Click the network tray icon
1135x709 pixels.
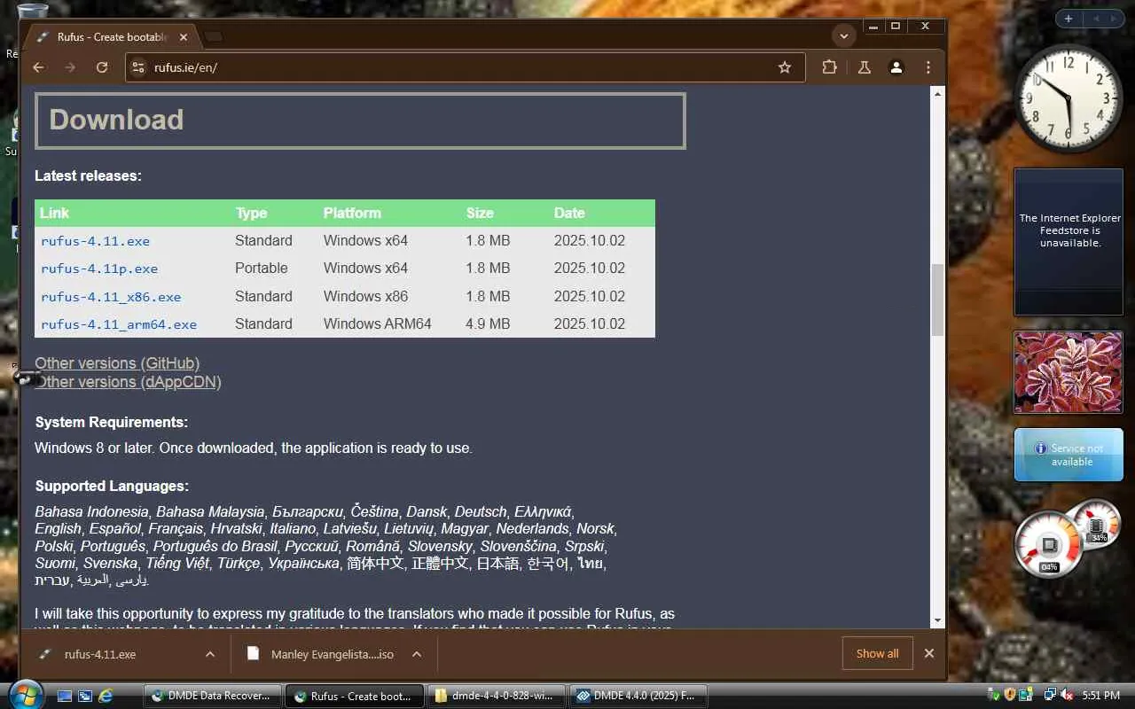coord(1050,696)
